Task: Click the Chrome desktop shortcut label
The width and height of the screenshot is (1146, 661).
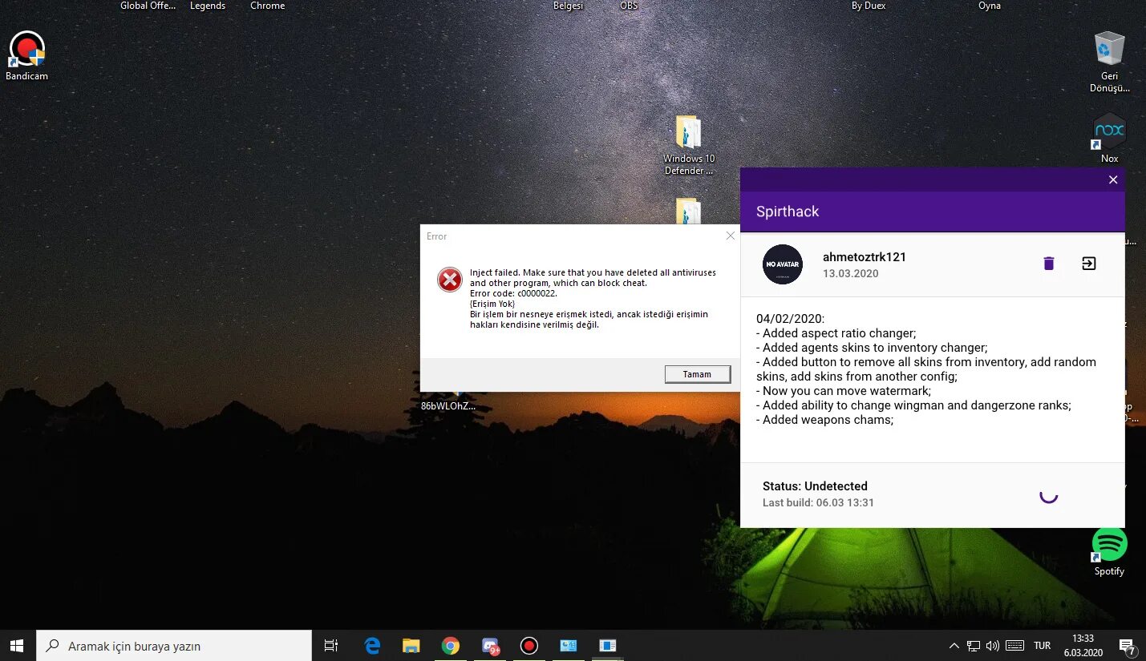Action: pyautogui.click(x=267, y=6)
